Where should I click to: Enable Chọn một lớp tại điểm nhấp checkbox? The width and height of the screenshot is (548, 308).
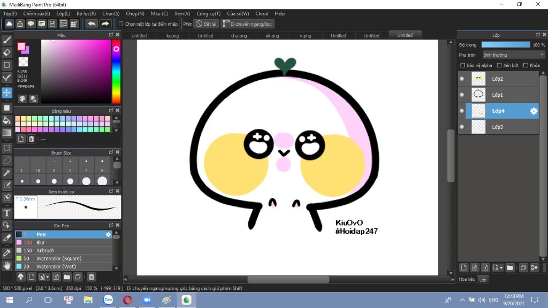(121, 24)
